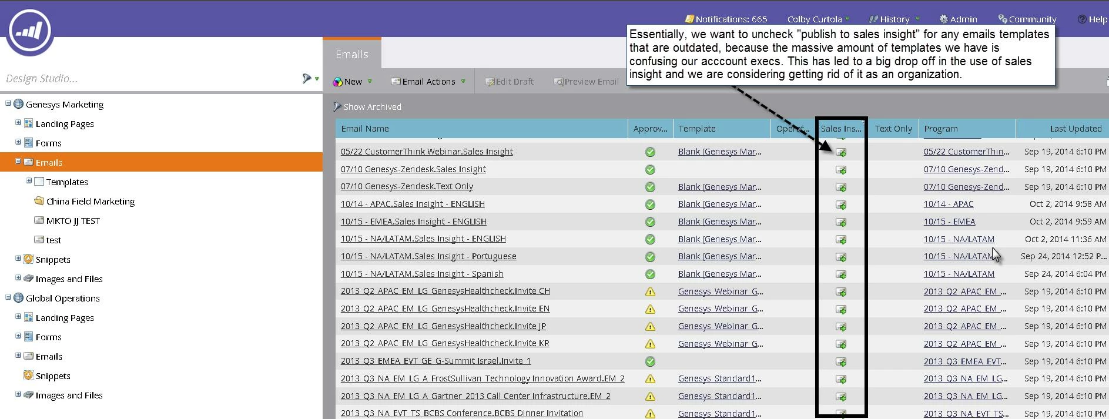Open the Admin gear item
The width and height of the screenshot is (1109, 419).
[958, 19]
